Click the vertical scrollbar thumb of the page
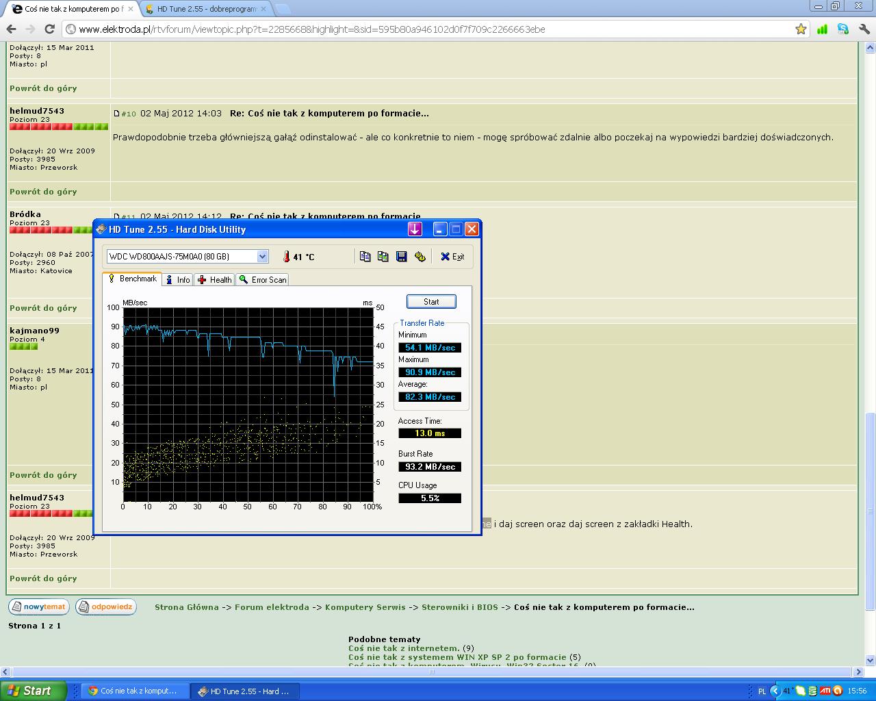Screen dimensions: 876x701 pyautogui.click(x=871, y=511)
